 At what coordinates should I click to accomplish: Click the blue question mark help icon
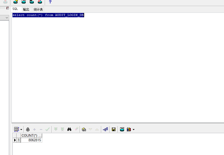(50, 2)
